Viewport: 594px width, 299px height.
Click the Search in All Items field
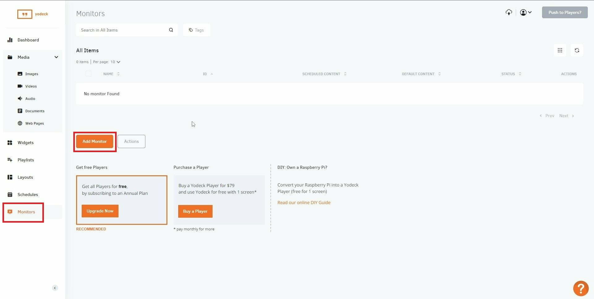[127, 30]
